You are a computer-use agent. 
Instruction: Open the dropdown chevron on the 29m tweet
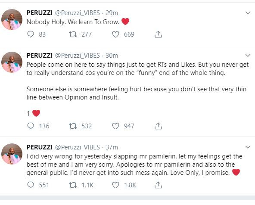(x=248, y=13)
